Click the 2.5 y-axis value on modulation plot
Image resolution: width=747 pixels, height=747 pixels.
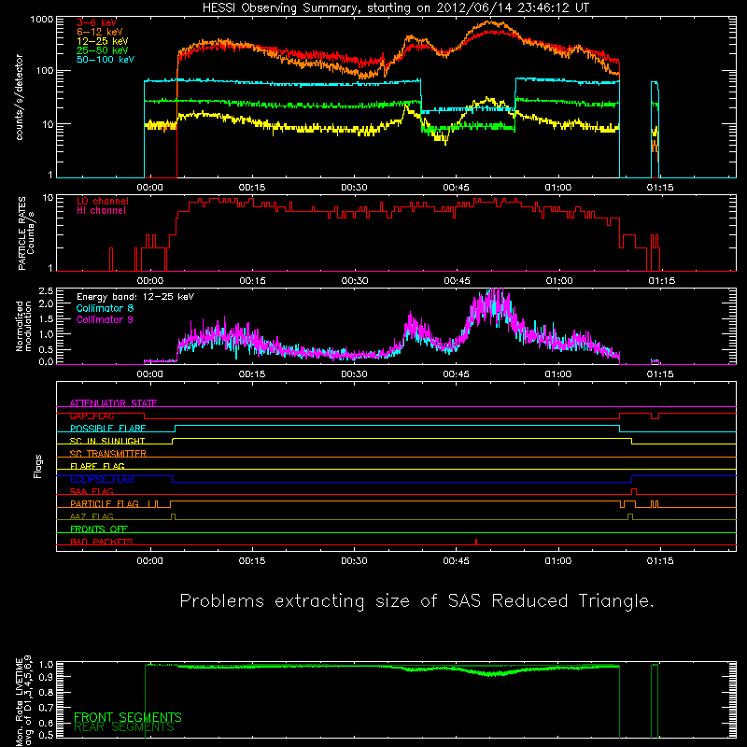(x=46, y=290)
